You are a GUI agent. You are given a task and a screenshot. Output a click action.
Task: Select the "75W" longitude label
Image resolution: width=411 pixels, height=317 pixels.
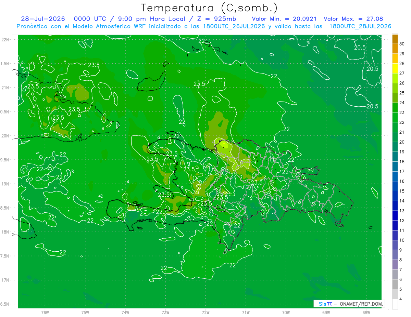[85, 313]
